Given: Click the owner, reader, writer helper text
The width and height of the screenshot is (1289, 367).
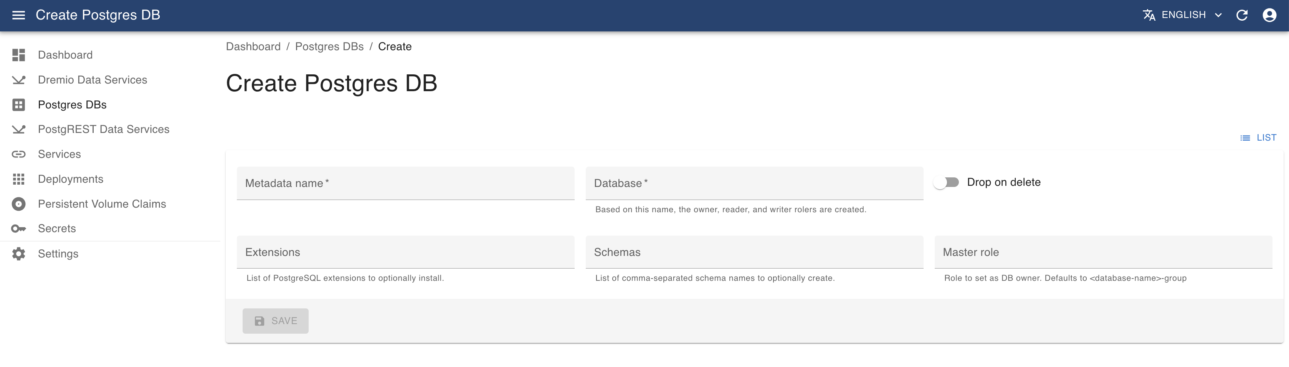Looking at the screenshot, I should 730,210.
